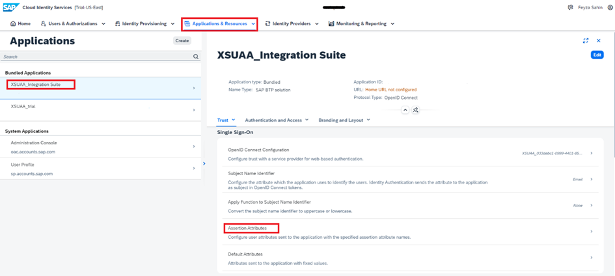Viewport: 615px width, 276px height.
Task: Open the support headset icon in header
Action: coord(570,7)
